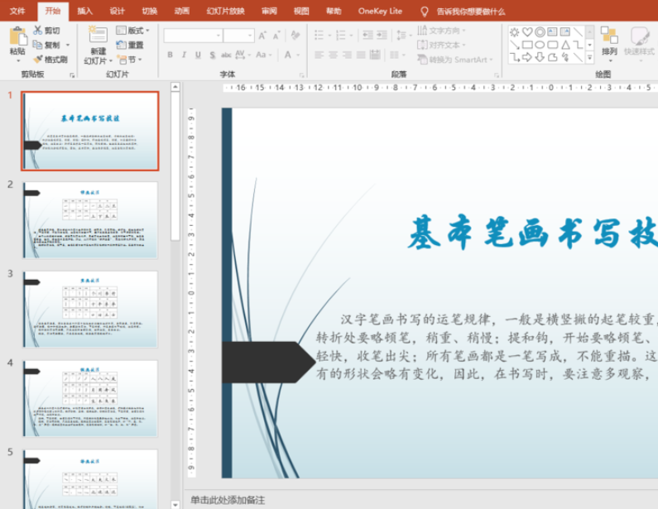Select the heart shape in shapes gallery

point(527,31)
